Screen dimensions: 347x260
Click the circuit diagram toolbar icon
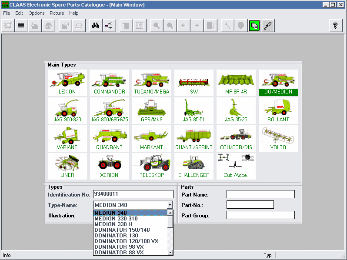tap(140, 26)
